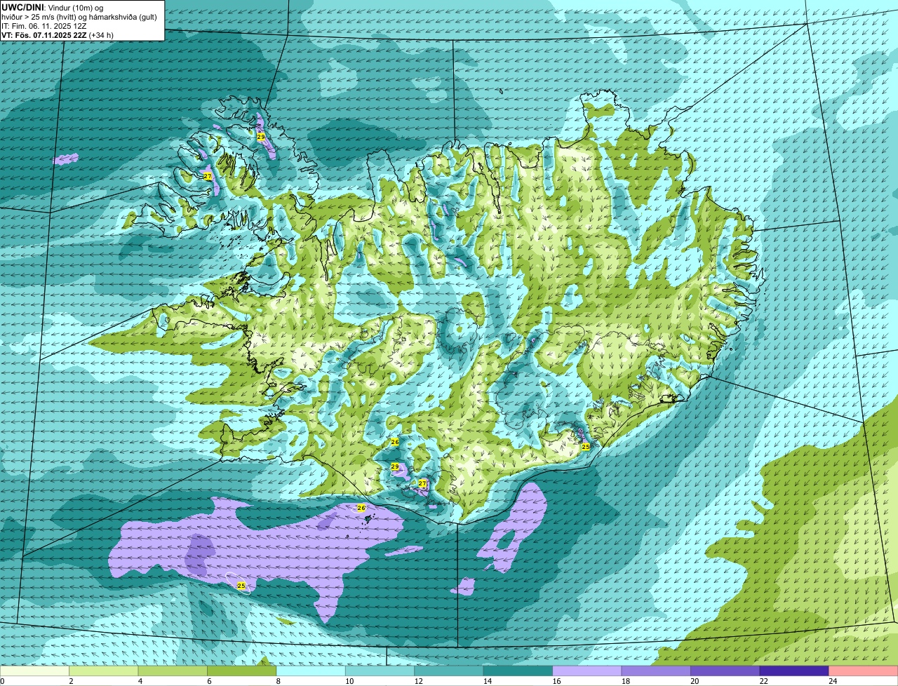898x686 pixels.
Task: Click the yellow 29 gust marker in the Westfjords
Action: pos(261,137)
